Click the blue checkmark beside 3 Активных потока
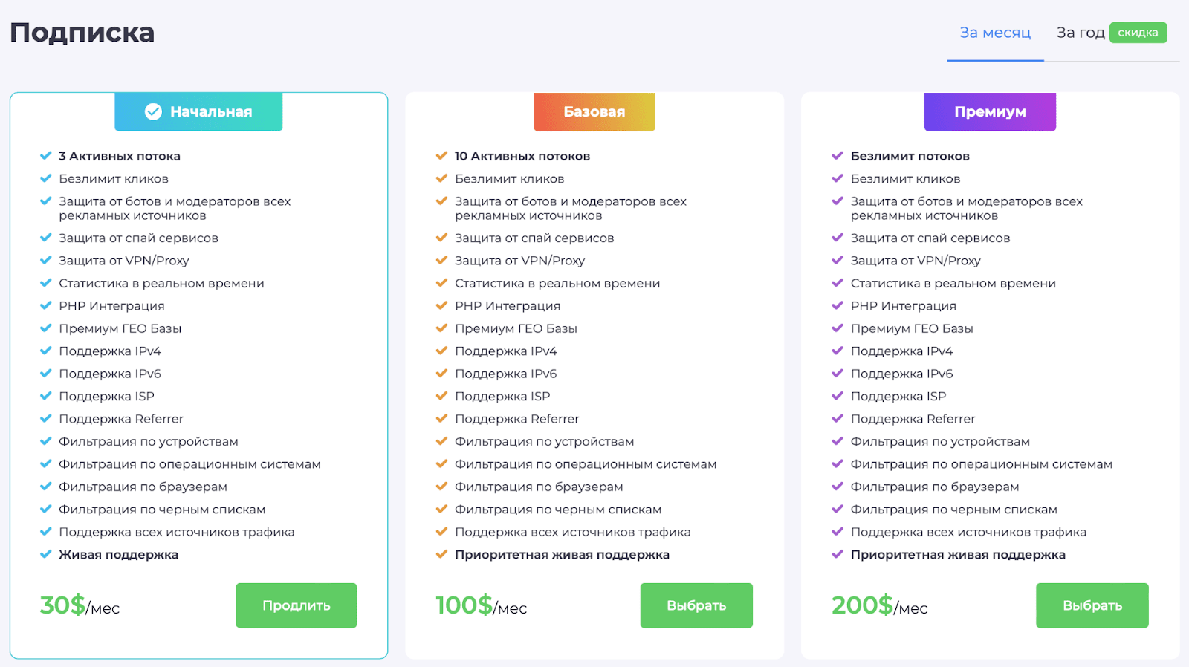 [46, 156]
